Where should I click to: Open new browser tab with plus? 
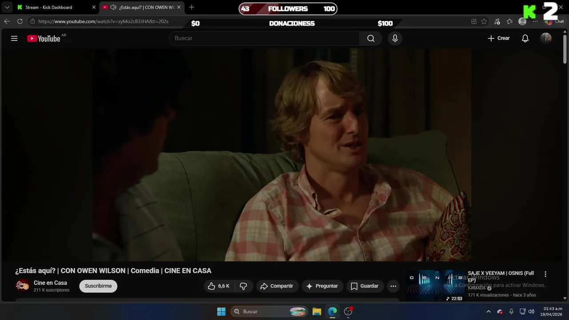192,7
